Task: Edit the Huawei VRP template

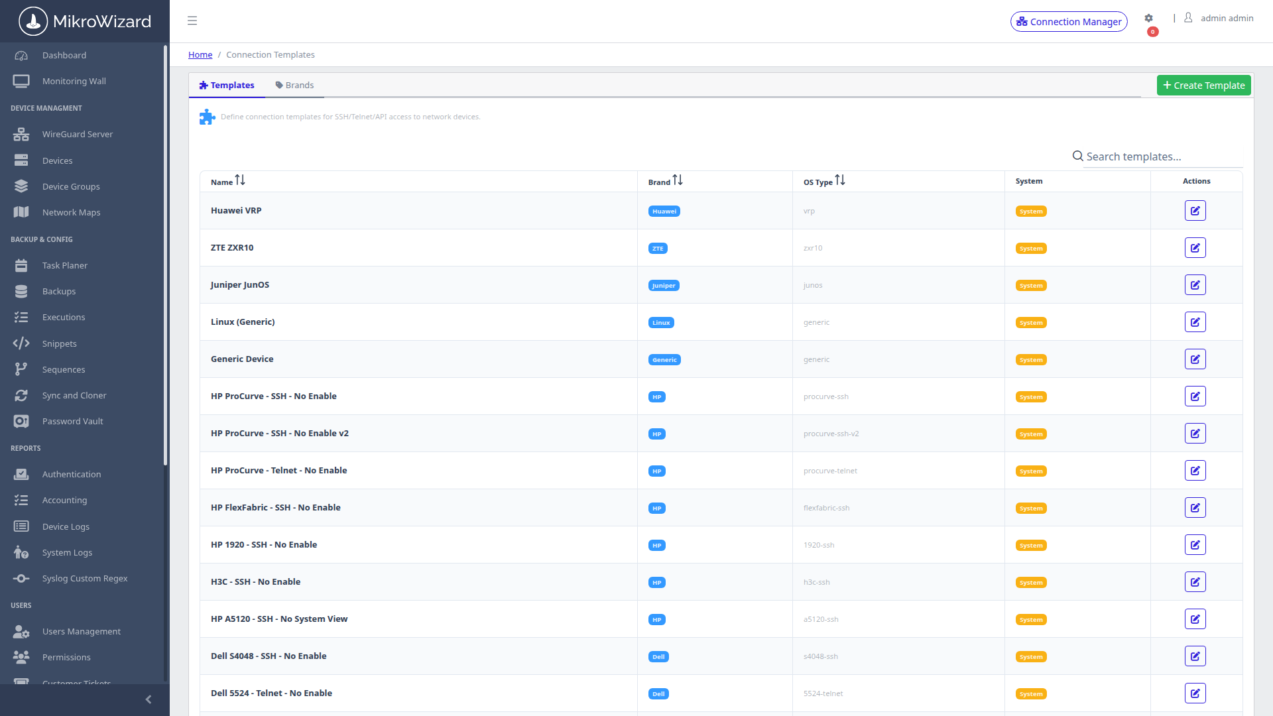Action: [x=1195, y=211]
